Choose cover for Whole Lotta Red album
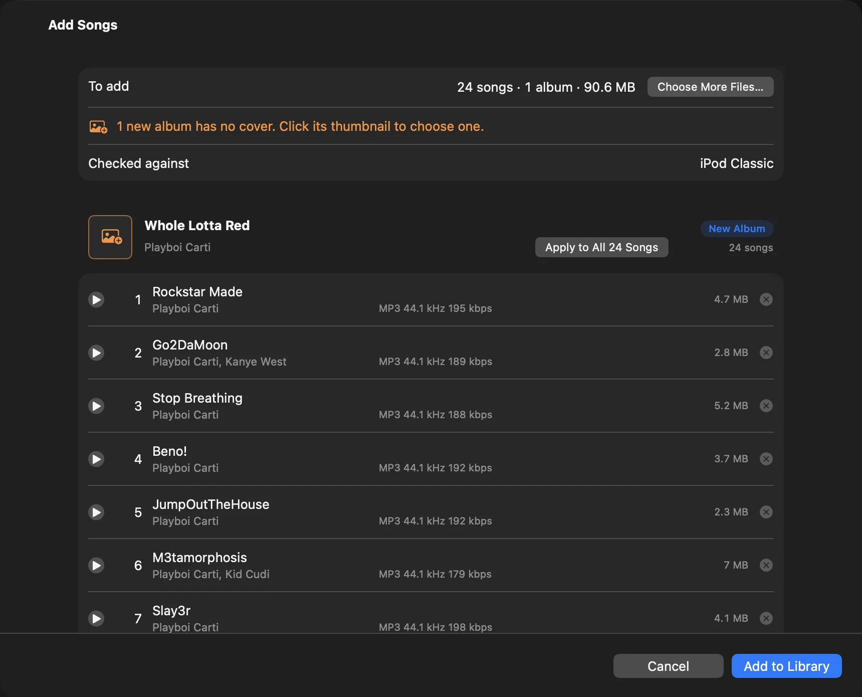This screenshot has width=862, height=697. [x=110, y=237]
